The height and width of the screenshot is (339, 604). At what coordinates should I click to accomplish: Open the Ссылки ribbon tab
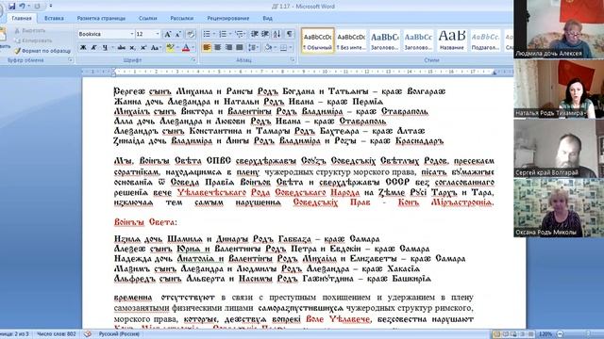pyautogui.click(x=148, y=18)
